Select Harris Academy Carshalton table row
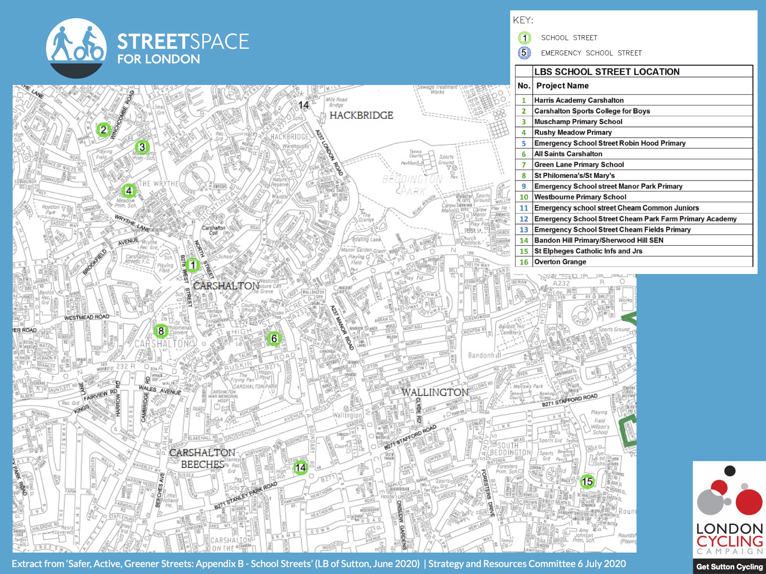This screenshot has height=574, width=766. [x=579, y=100]
